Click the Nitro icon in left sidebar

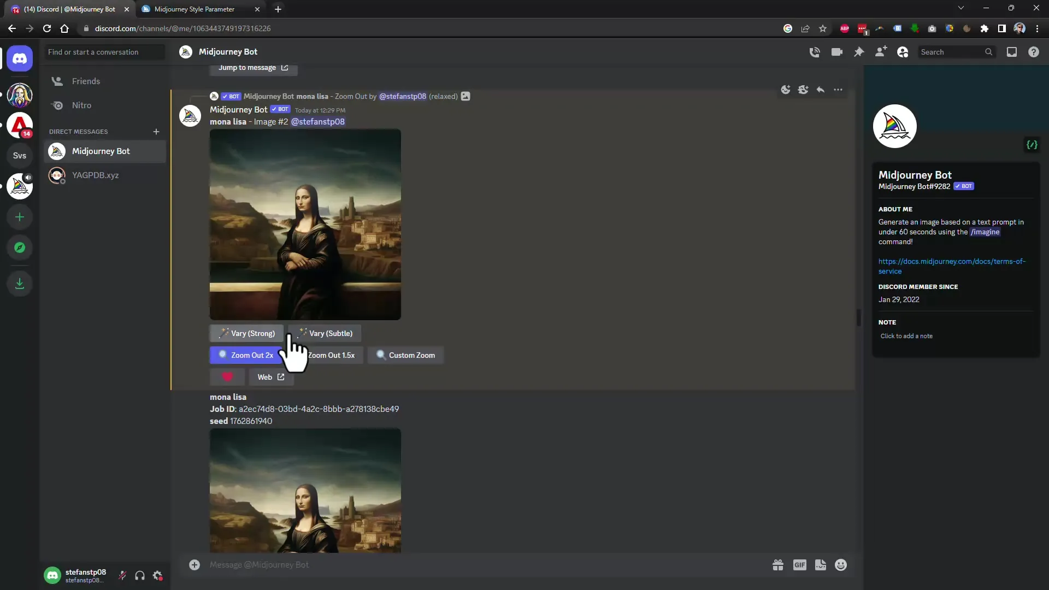57,104
